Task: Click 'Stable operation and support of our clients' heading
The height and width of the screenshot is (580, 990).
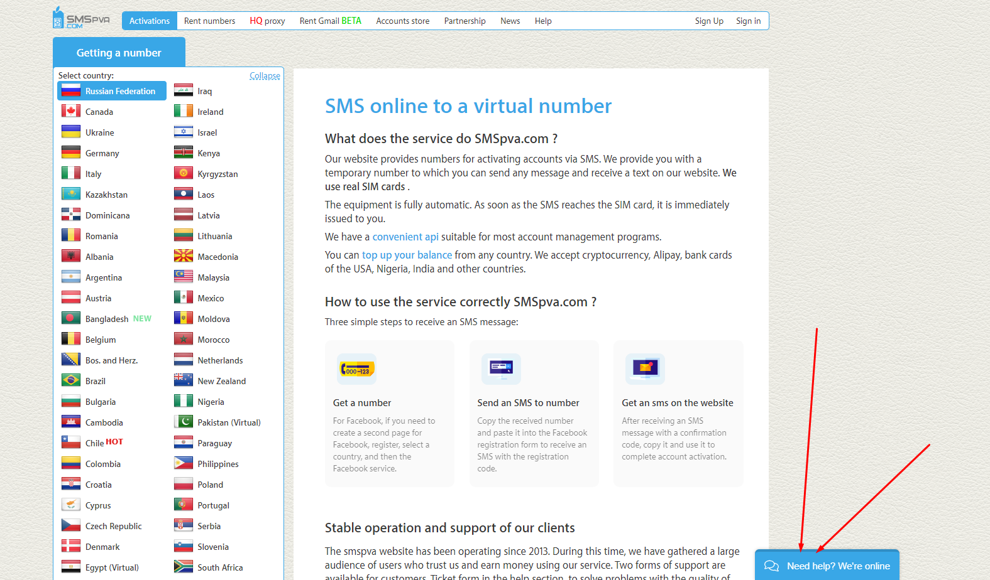Action: pos(450,528)
